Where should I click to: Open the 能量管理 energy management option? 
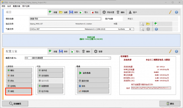pyautogui.click(x=50, y=86)
